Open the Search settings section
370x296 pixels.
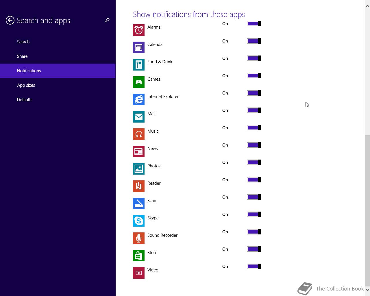pyautogui.click(x=58, y=42)
